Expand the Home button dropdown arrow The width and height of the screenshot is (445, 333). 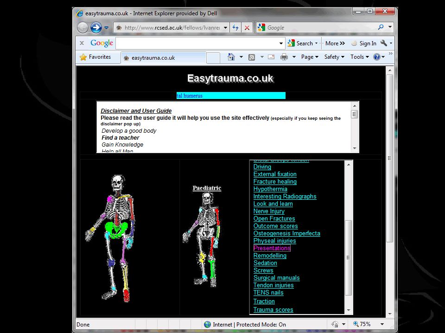click(241, 57)
